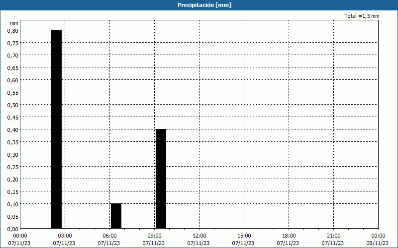Image resolution: width=398 pixels, height=248 pixels.
Task: Select the short 0,10 mm bar after 06:00
Action: pyautogui.click(x=116, y=216)
